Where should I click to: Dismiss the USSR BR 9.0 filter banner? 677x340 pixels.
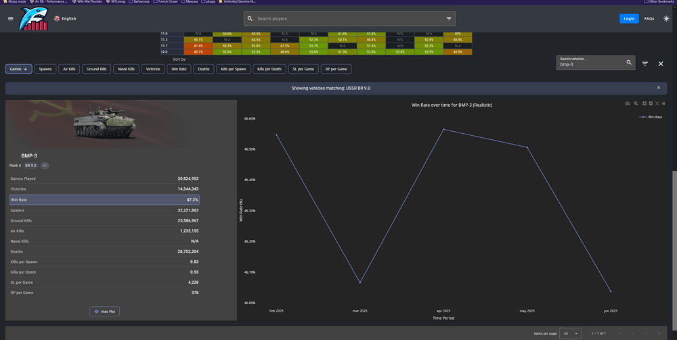pos(659,87)
